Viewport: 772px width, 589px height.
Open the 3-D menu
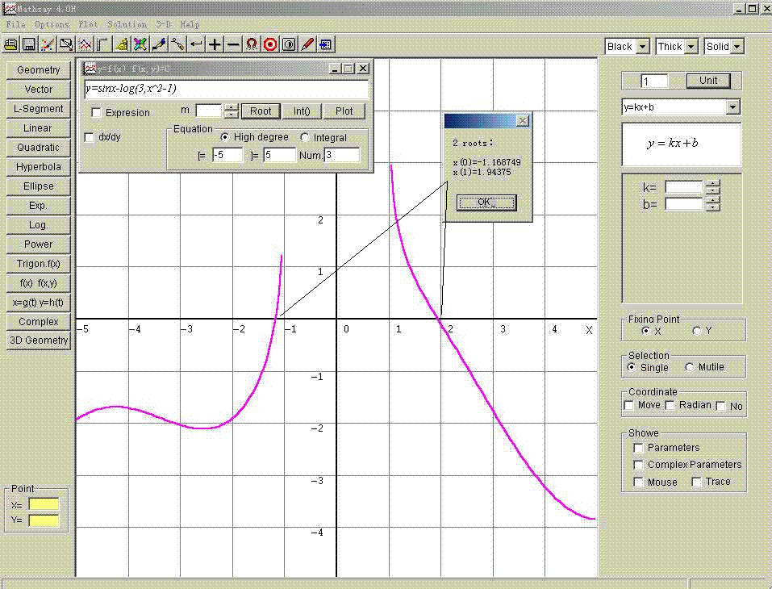(x=164, y=24)
